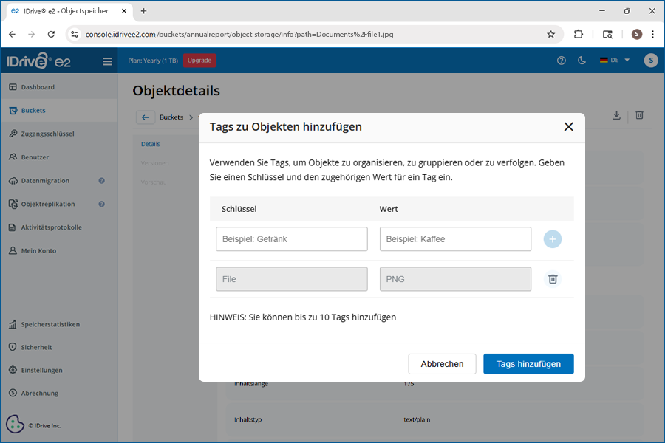Click the cookie settings icon

coord(15,424)
